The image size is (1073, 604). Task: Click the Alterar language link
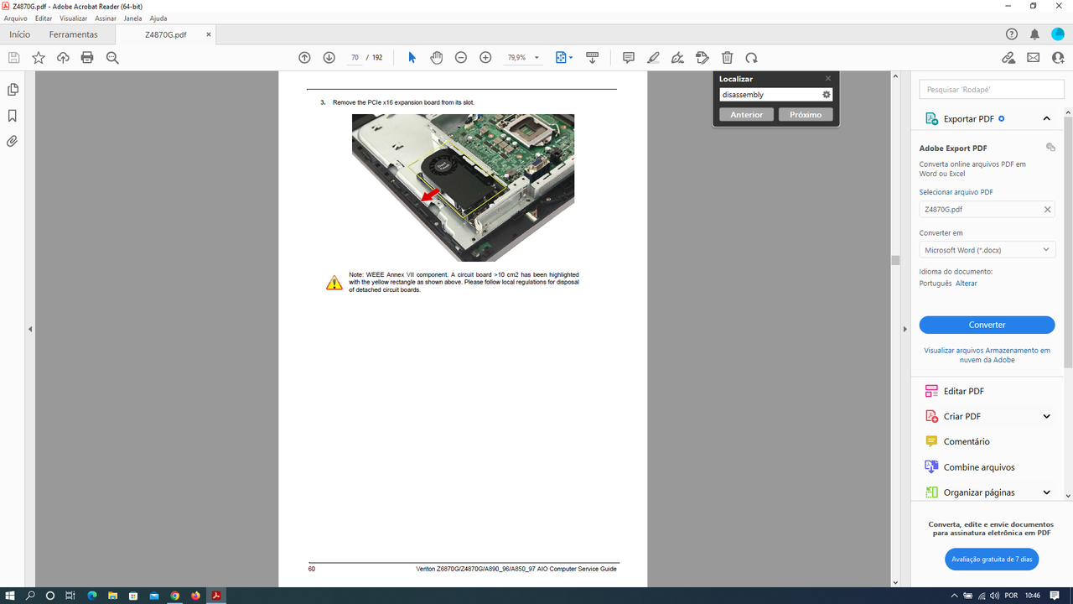point(967,284)
